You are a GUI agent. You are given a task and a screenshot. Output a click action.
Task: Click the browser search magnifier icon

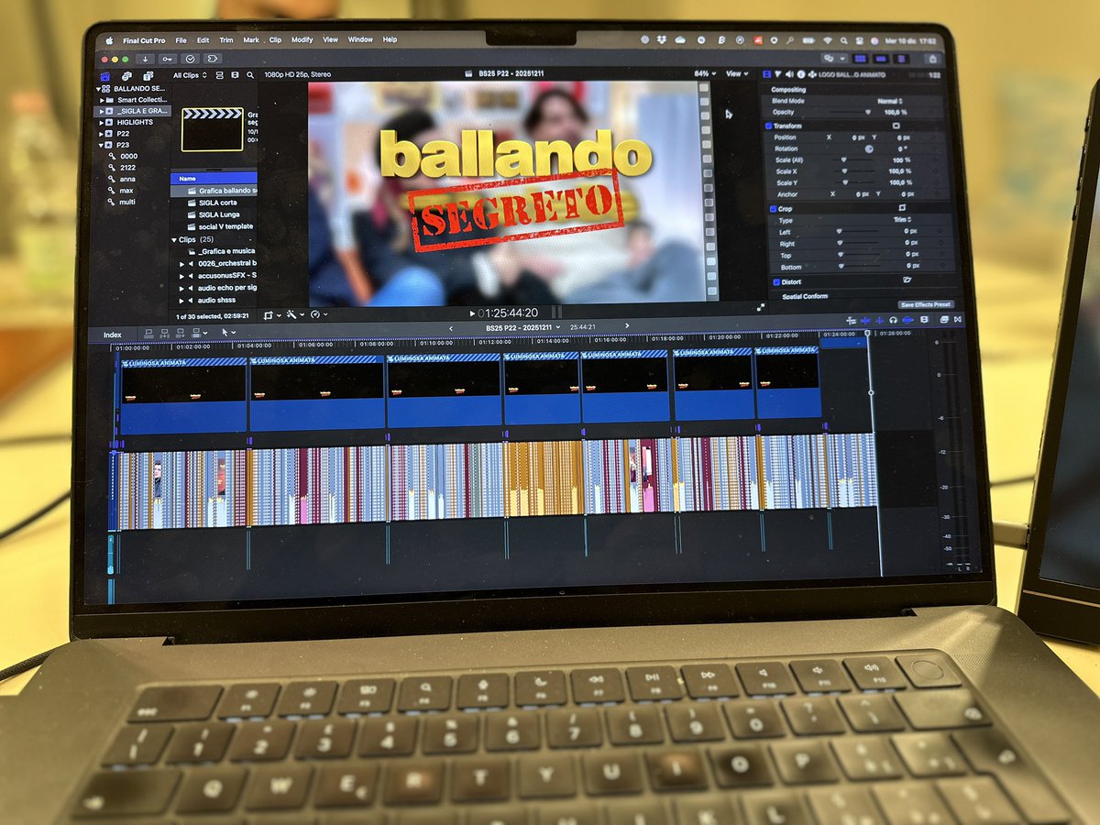[249, 75]
